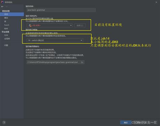The width and height of the screenshot is (160, 126).
Task: Click the forward navigation arrow icon
Action: (6, 7)
